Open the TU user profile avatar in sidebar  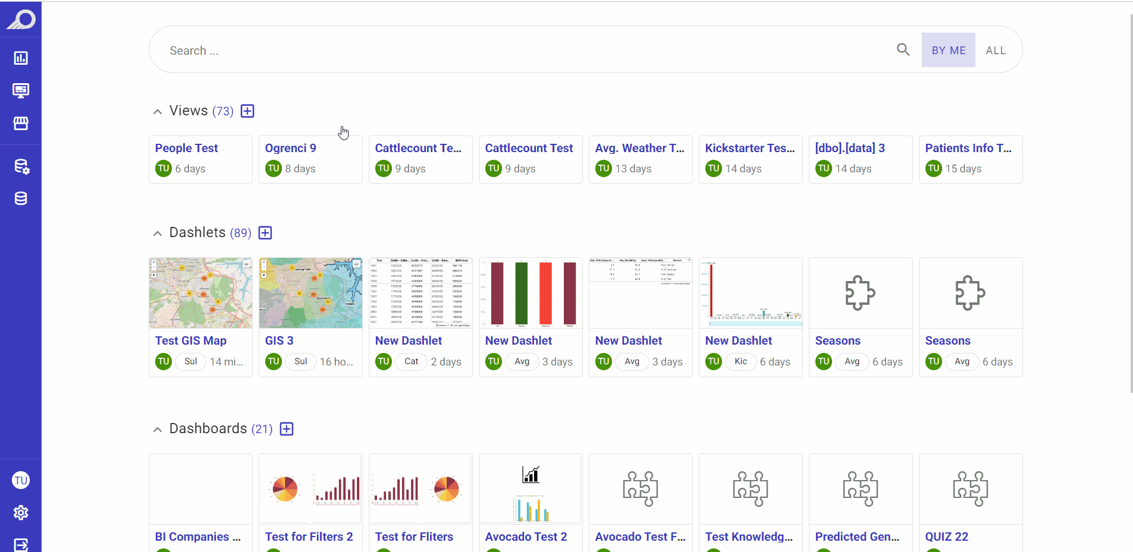click(21, 480)
